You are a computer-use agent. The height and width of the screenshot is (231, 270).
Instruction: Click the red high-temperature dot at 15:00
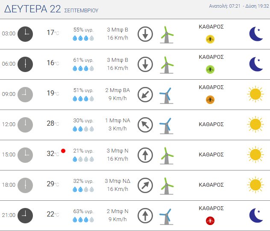click(63, 150)
